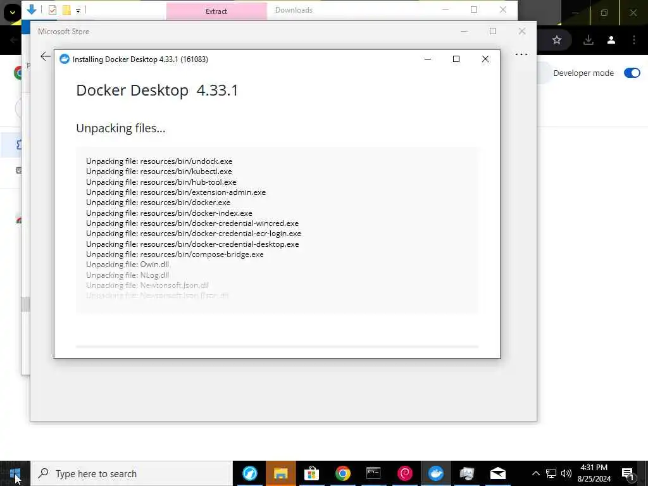Open the Docker whale taskbar icon
This screenshot has height=486, width=648.
pos(435,473)
